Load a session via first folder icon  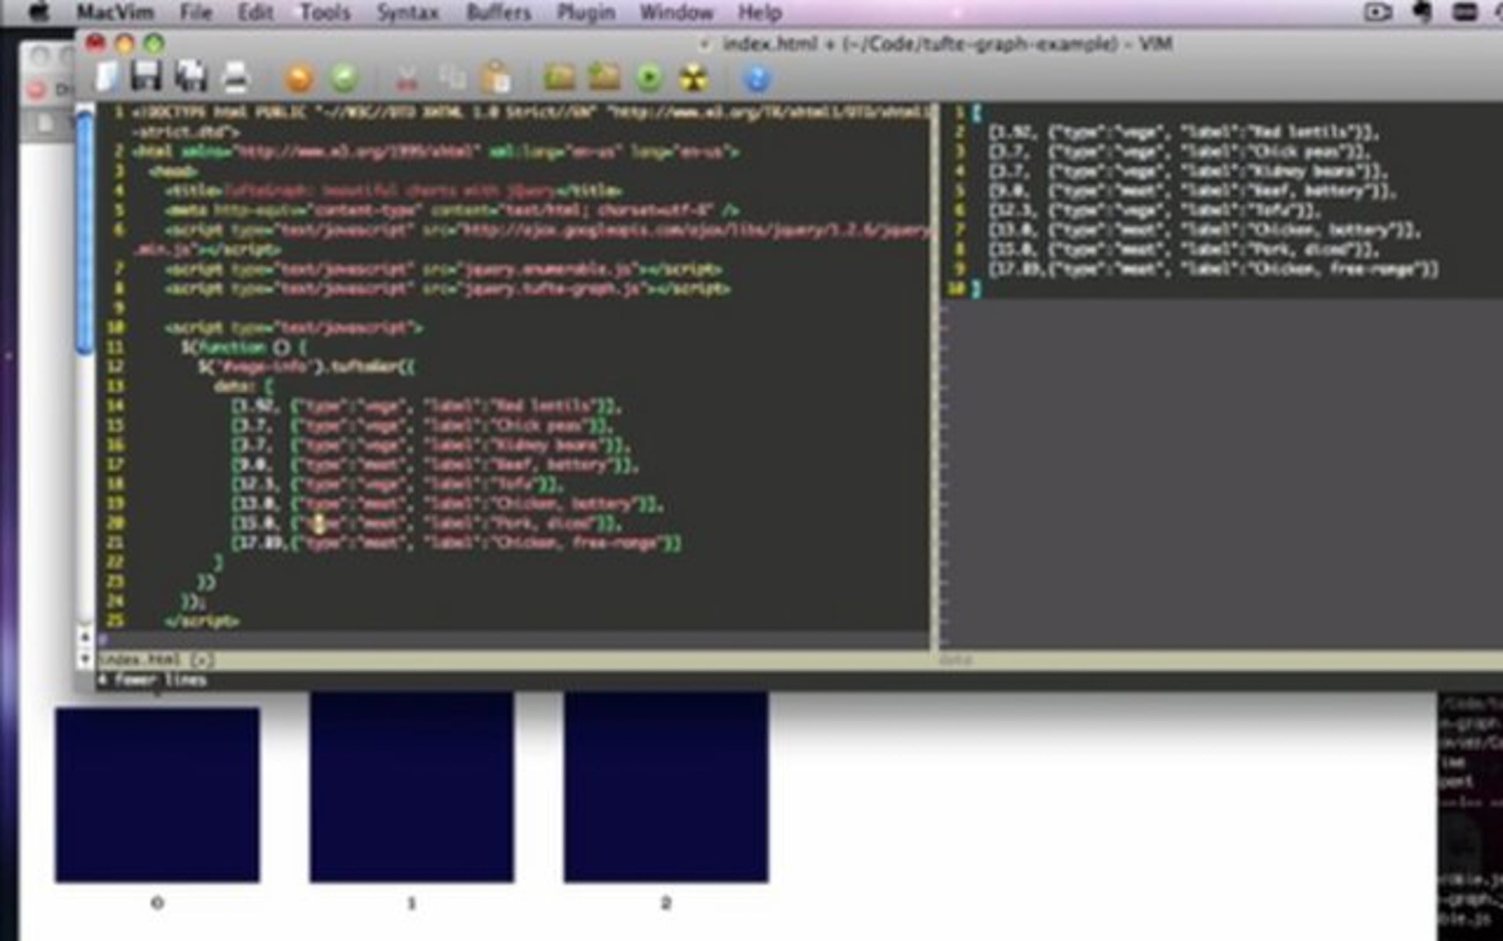[x=559, y=78]
